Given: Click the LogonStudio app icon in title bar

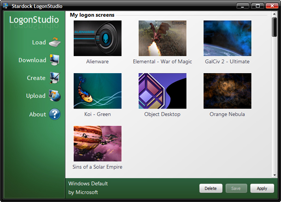Looking at the screenshot, I should pos(6,6).
